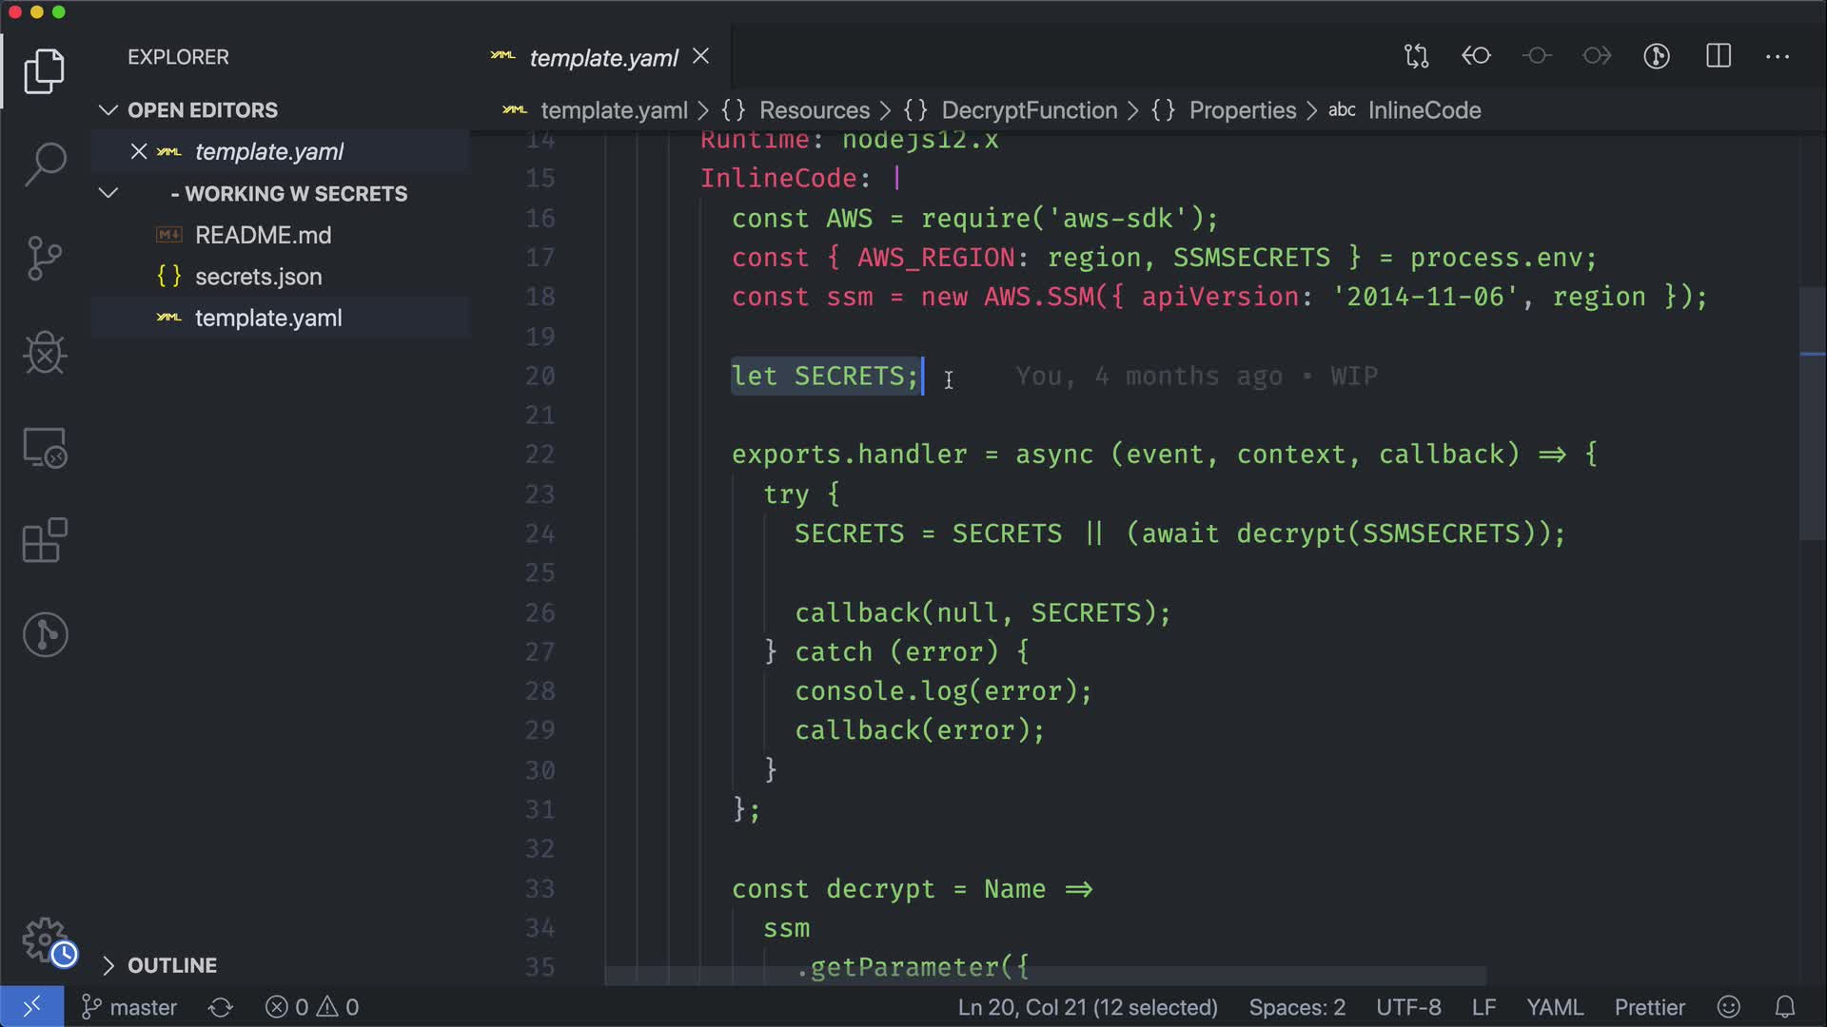
Task: Open secrets.json in the file tree
Action: click(258, 277)
